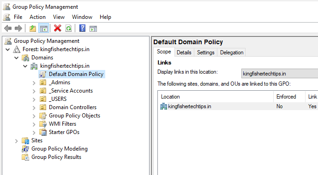Sort links by Location column header
The image size is (318, 175).
tap(216, 97)
